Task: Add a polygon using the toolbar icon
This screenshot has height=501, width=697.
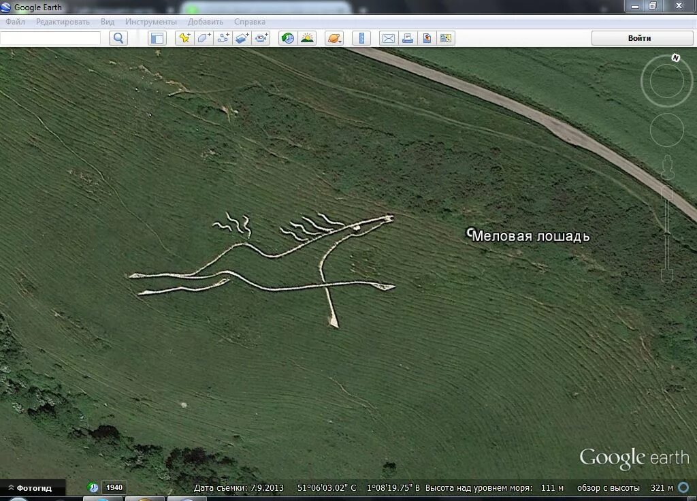Action: click(x=204, y=38)
